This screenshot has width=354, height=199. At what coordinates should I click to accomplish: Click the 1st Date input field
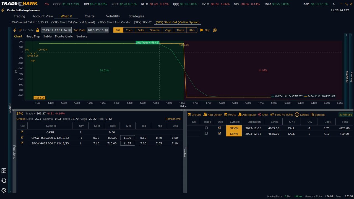click(57, 30)
